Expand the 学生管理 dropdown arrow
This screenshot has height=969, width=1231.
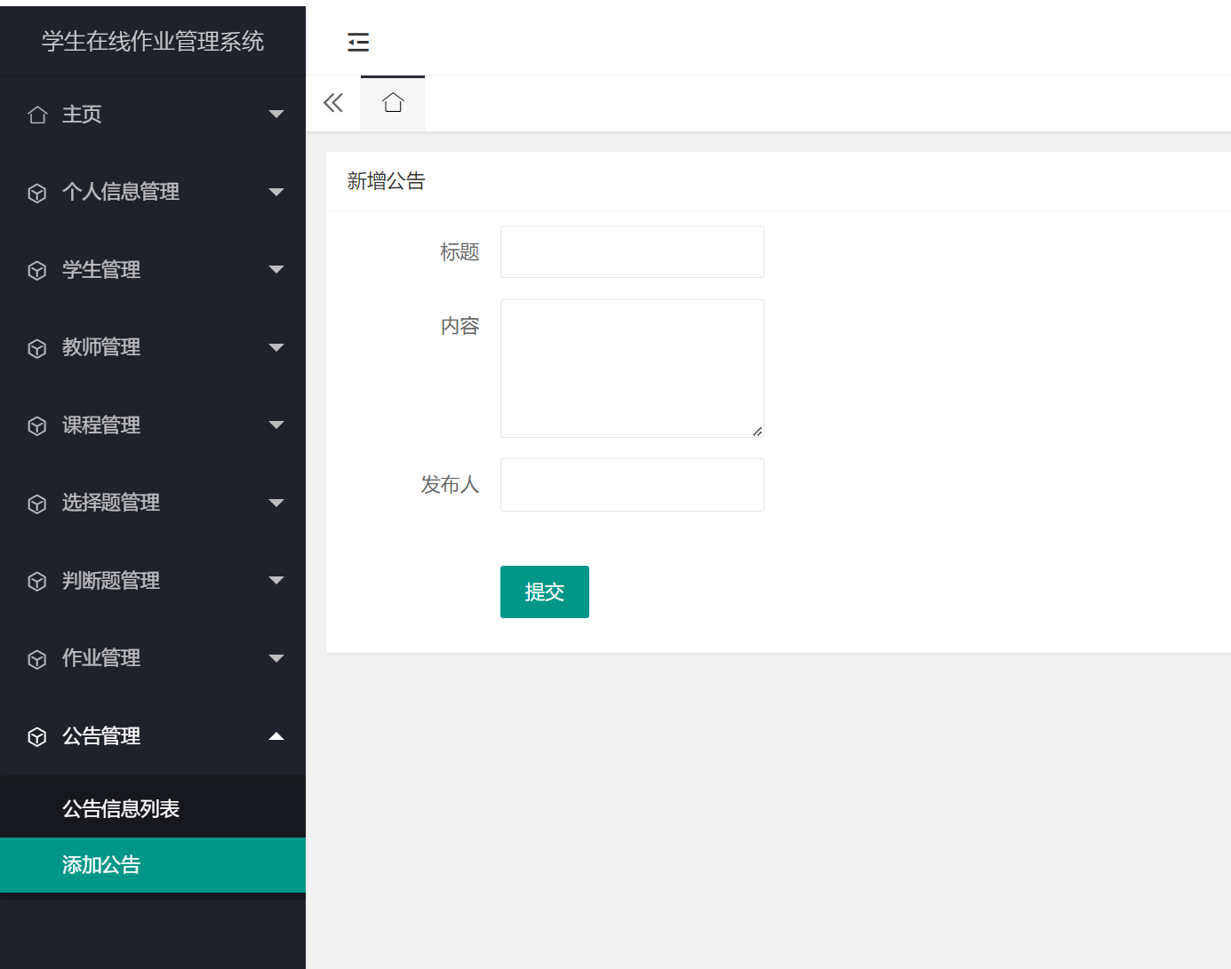click(276, 269)
